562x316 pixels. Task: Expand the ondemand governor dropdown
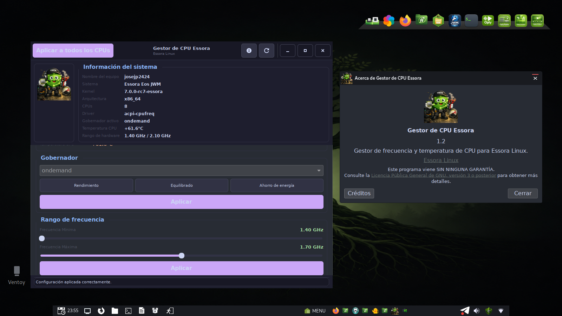click(x=182, y=171)
